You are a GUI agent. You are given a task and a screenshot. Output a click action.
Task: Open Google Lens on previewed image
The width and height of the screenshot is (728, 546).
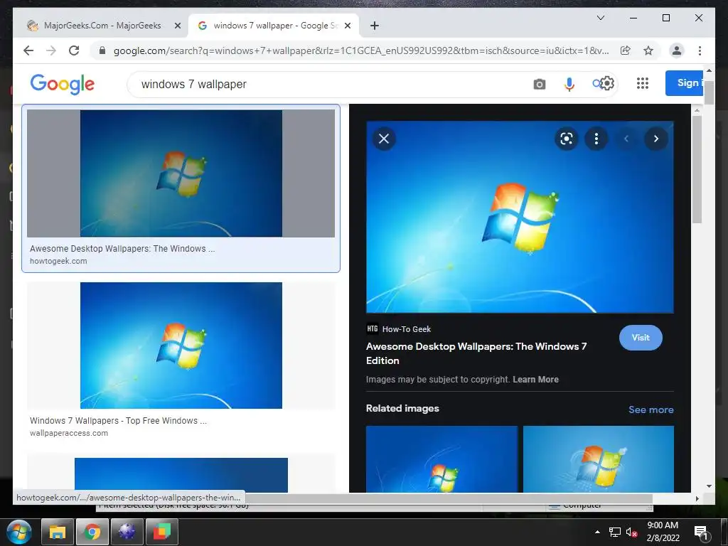coord(567,139)
